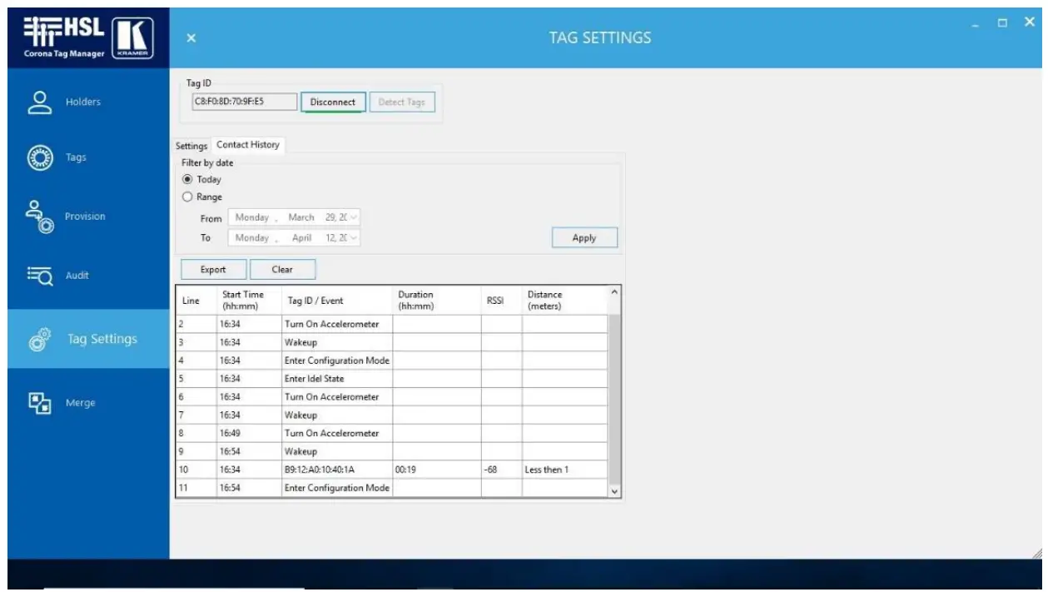The image size is (1048, 592).
Task: Click the Detect Tags button
Action: pyautogui.click(x=402, y=102)
